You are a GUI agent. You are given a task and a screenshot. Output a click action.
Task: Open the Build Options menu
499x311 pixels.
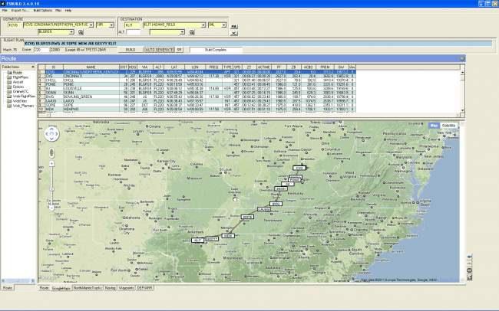tap(43, 11)
